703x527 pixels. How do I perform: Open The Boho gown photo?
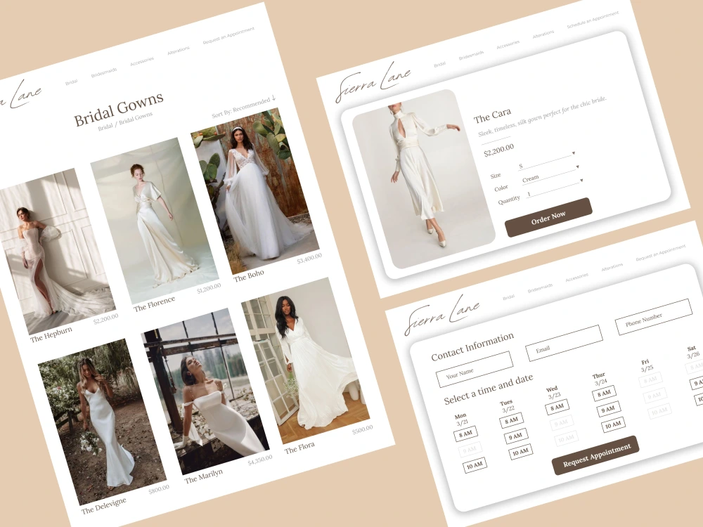(255, 190)
